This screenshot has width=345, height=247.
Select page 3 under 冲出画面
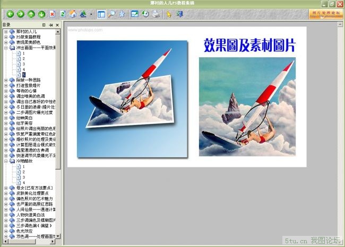click(x=23, y=64)
